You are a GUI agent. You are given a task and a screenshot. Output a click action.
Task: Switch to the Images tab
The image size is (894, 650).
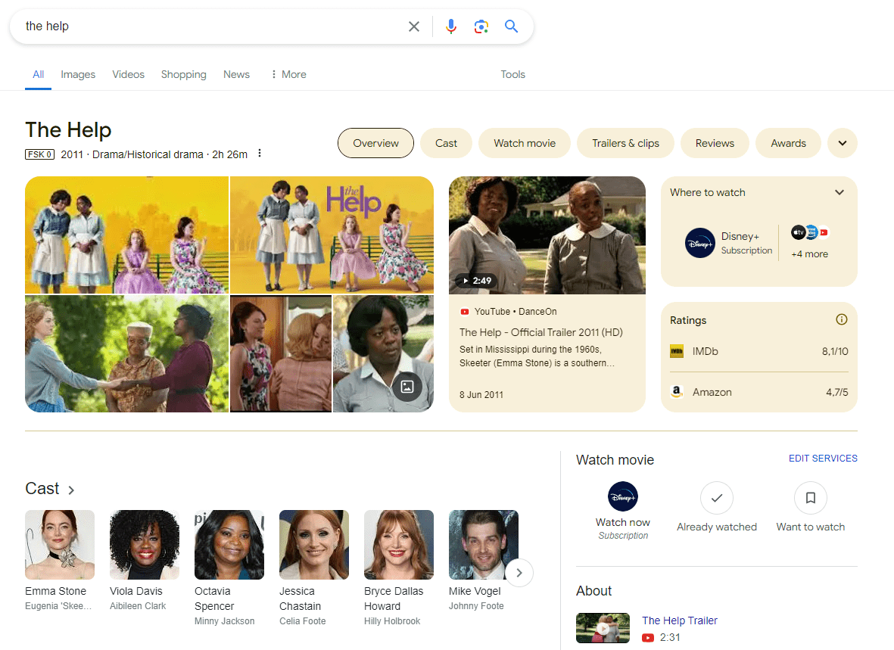click(x=78, y=74)
